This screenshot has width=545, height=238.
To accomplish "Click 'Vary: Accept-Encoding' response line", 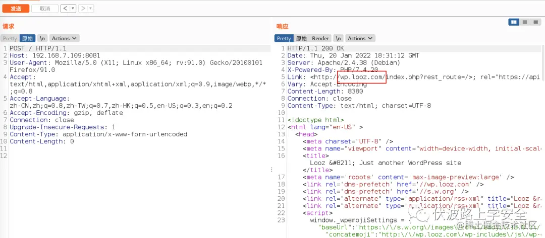I will [x=326, y=84].
